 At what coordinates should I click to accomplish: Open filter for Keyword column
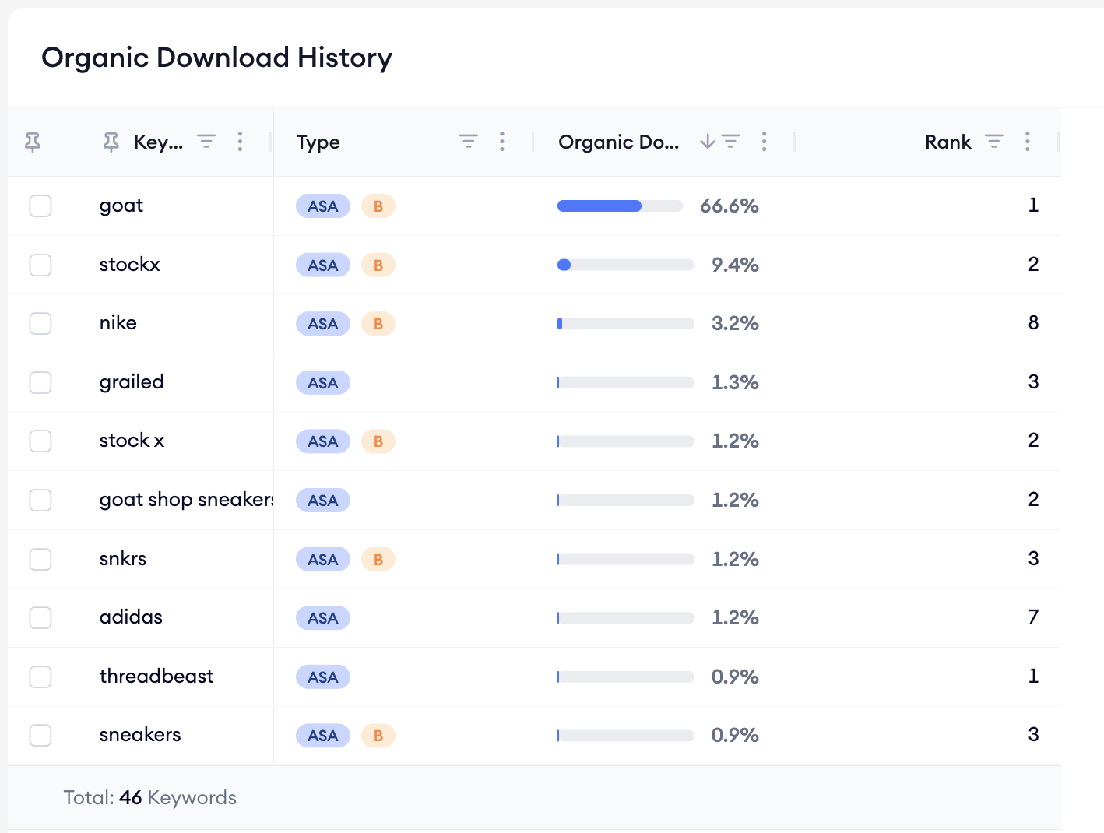206,141
